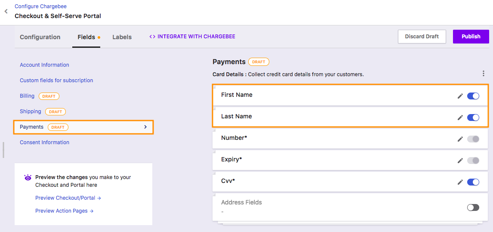Edit the Last Name field with pencil icon
Screen dimensions: 493x232
point(460,118)
